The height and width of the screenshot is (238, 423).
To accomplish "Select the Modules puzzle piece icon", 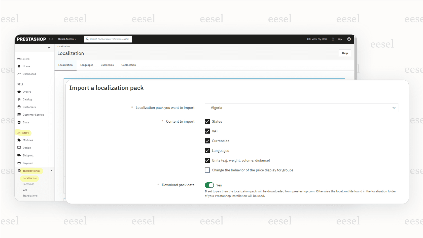I will click(19, 140).
